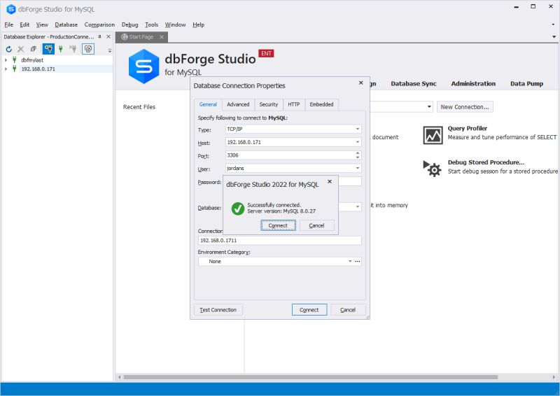Open the Help menu
This screenshot has width=560, height=396.
[198, 24]
